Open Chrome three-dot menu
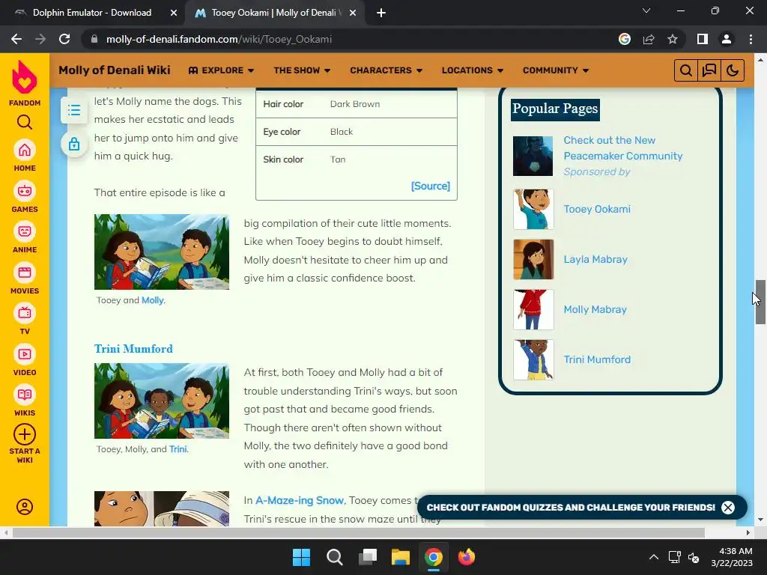This screenshot has height=575, width=767. 751,39
